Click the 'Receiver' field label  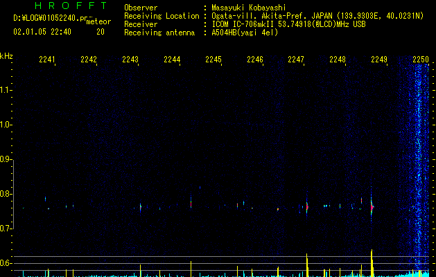coord(141,24)
